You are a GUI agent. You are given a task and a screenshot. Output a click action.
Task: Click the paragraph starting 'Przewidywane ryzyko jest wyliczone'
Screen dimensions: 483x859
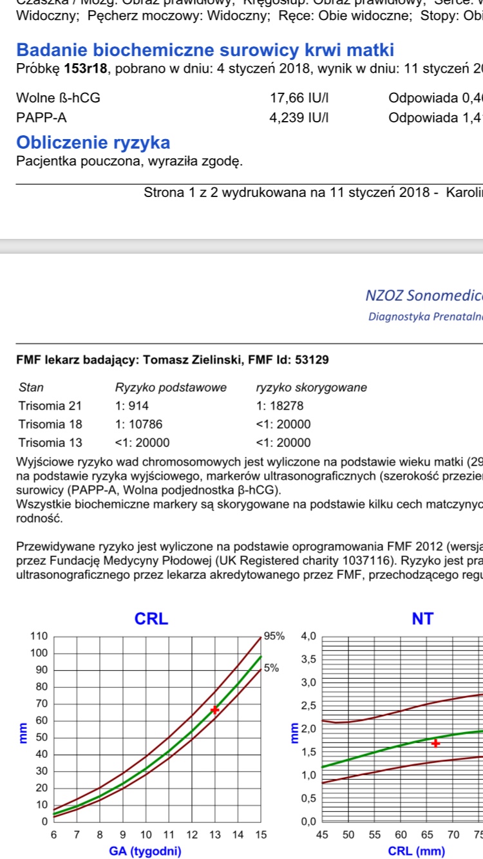click(249, 560)
